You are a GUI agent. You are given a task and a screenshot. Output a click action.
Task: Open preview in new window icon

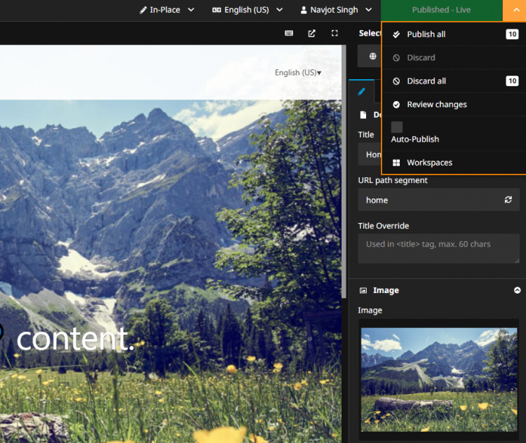coord(311,33)
